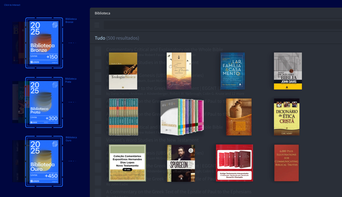Open the Série Aconselhamento box set
This screenshot has width=342, height=197.
pyautogui.click(x=182, y=117)
